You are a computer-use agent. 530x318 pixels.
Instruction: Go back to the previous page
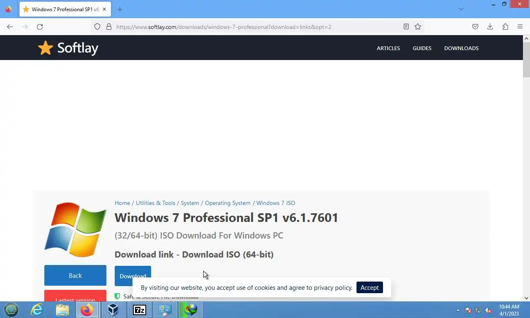pyautogui.click(x=10, y=27)
